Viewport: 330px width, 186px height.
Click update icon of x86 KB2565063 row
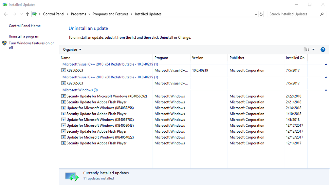(x=64, y=83)
